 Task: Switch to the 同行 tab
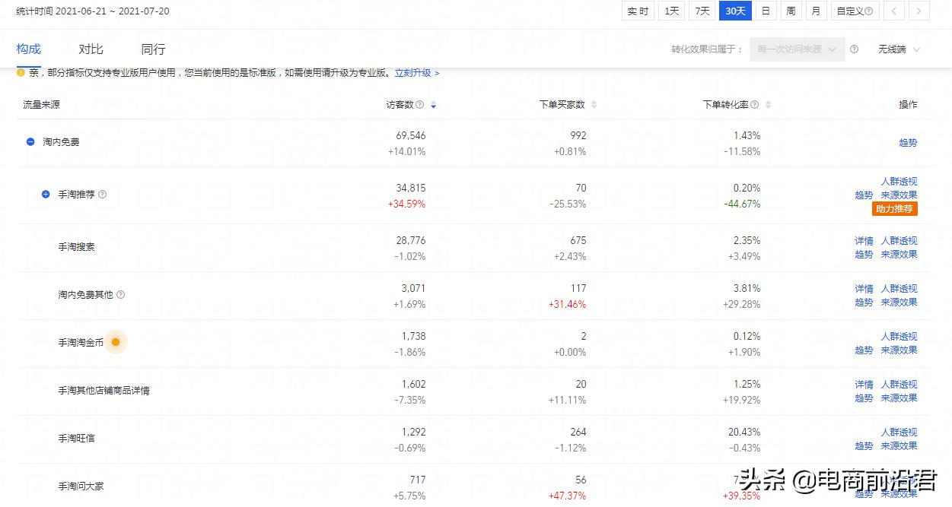pos(151,49)
